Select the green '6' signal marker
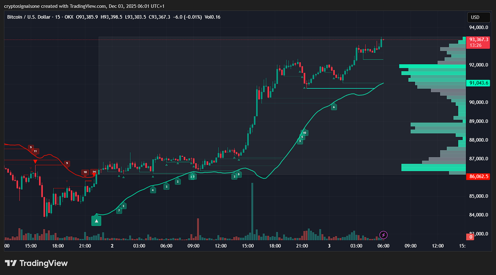This screenshot has width=496, height=275. click(334, 107)
